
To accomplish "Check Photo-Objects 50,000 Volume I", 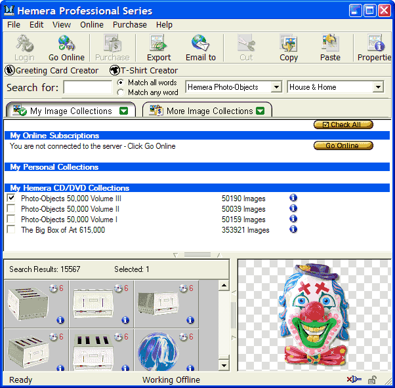I will click(x=11, y=219).
